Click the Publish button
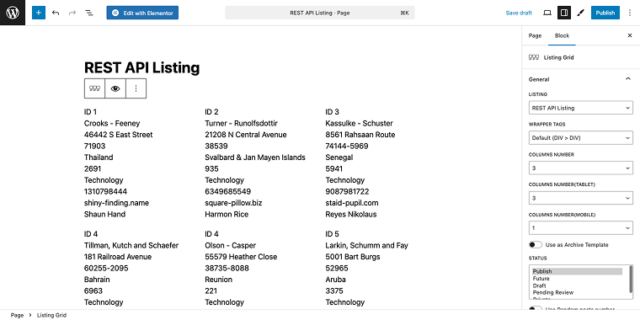The image size is (640, 320). [x=605, y=13]
